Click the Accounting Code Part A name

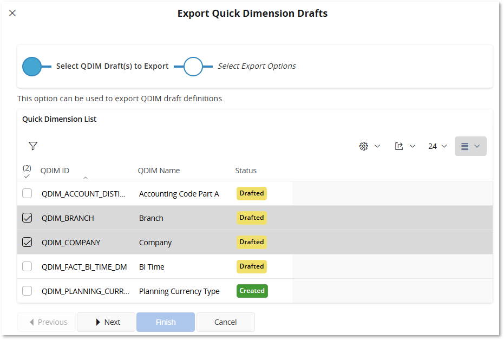coord(179,194)
